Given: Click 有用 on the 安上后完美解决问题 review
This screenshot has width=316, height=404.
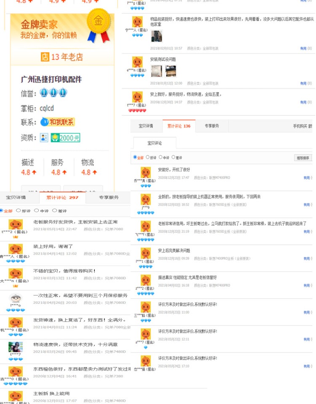Looking at the screenshot, I should [x=308, y=259].
